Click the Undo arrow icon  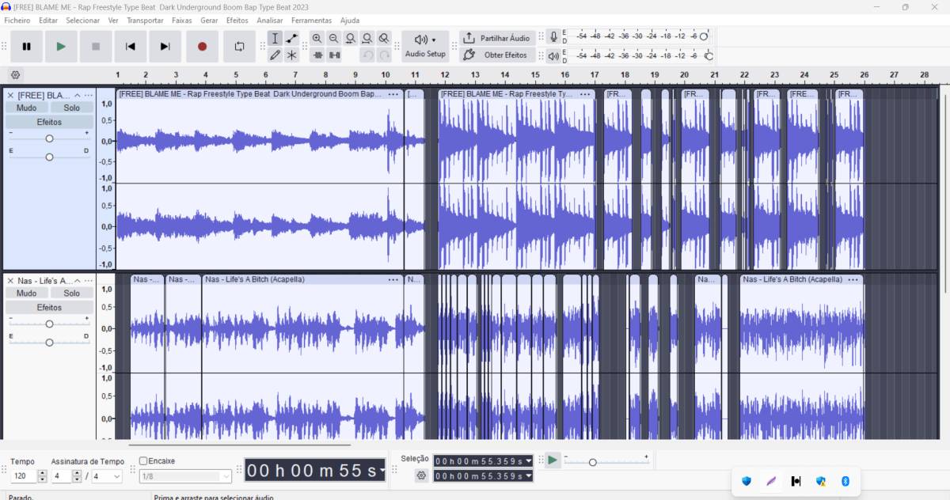[367, 55]
